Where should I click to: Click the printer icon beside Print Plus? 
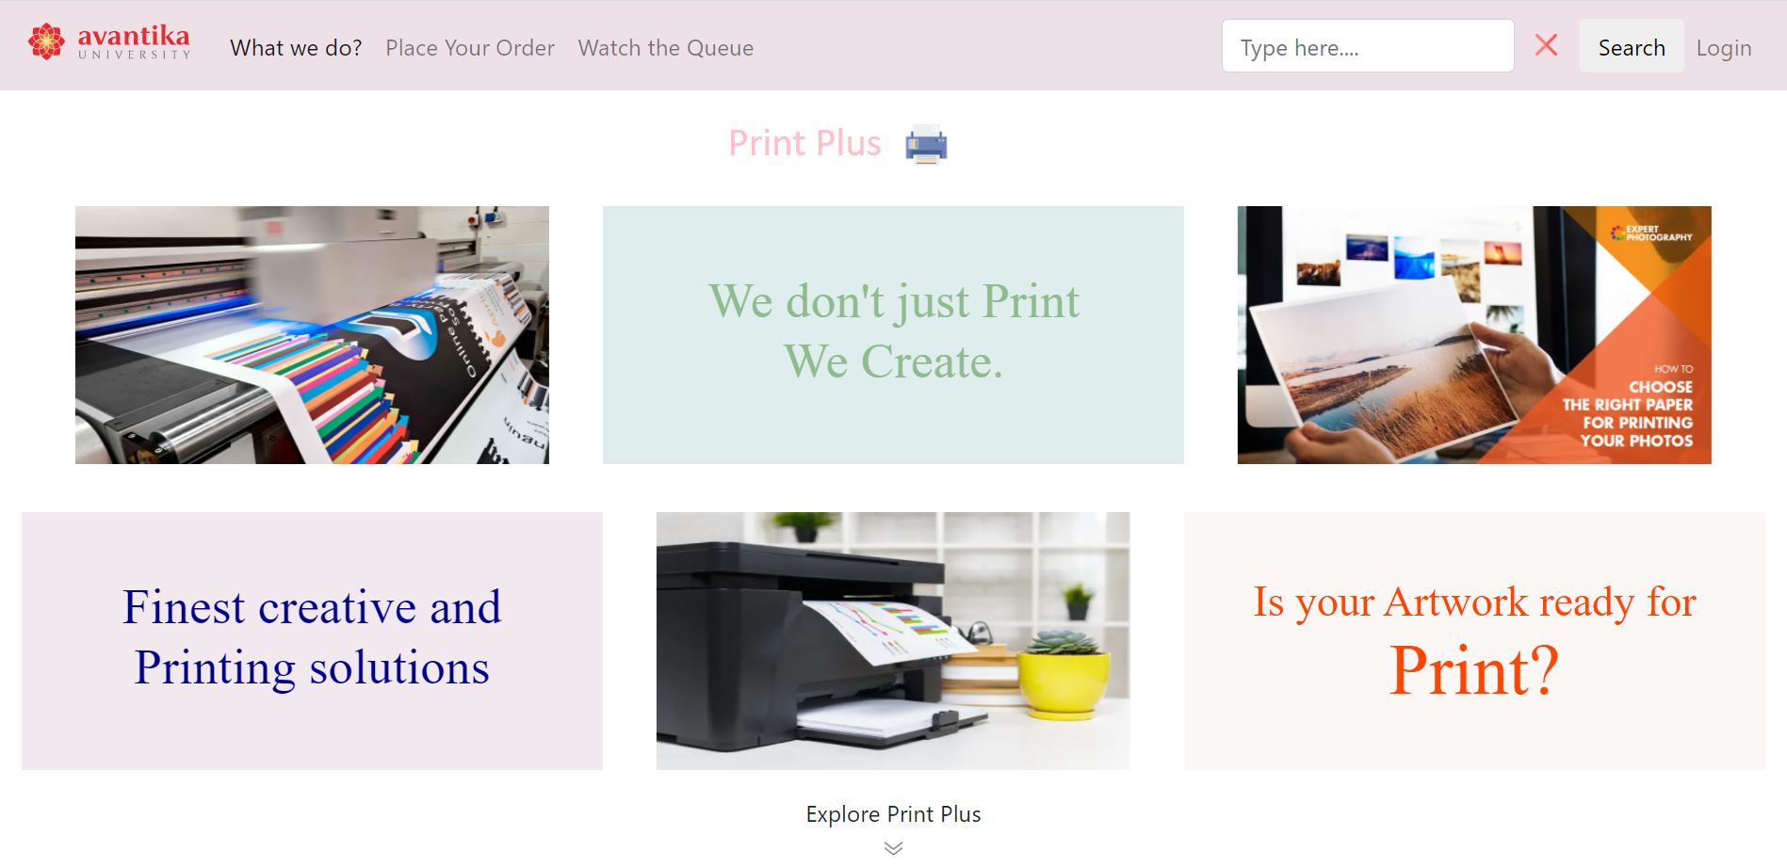tap(926, 144)
